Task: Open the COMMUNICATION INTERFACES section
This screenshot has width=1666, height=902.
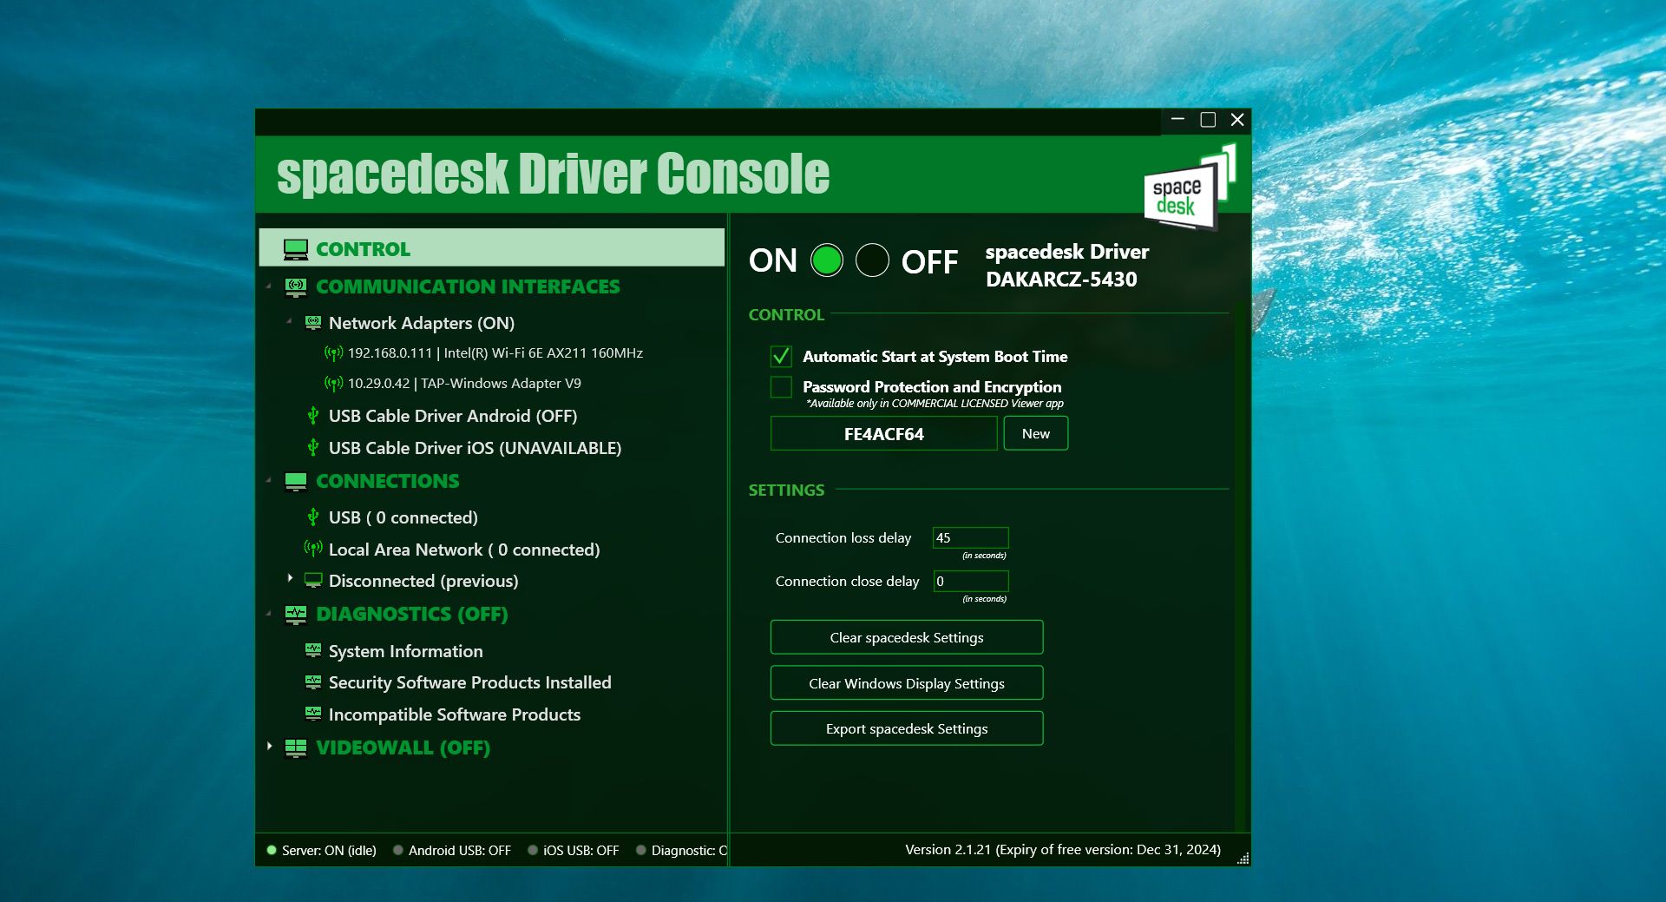Action: tap(469, 286)
